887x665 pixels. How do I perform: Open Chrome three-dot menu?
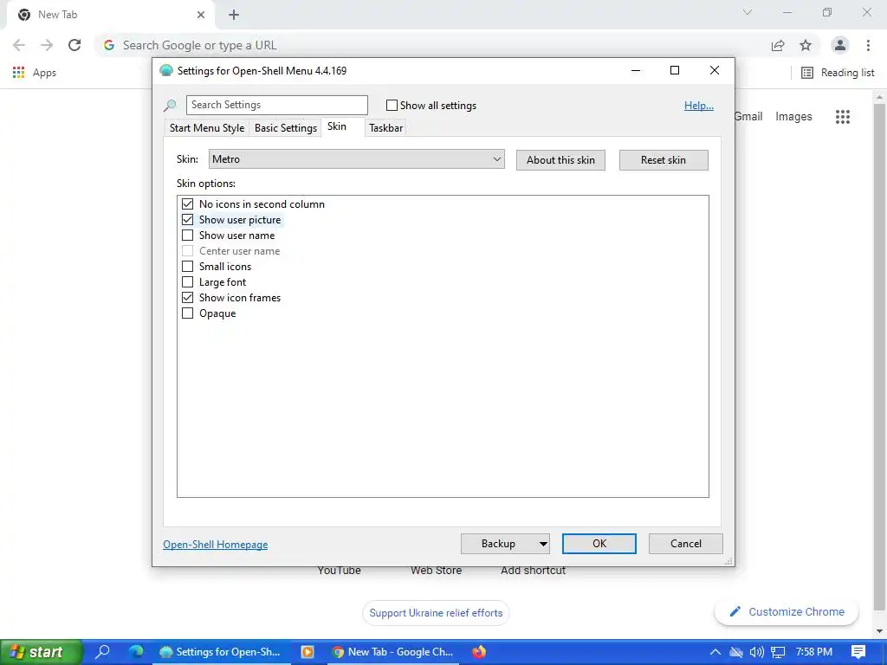point(868,45)
